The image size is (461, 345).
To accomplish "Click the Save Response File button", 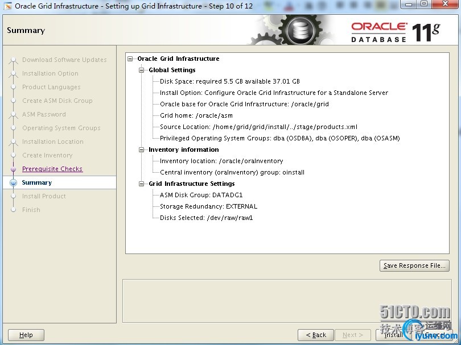I will [414, 266].
